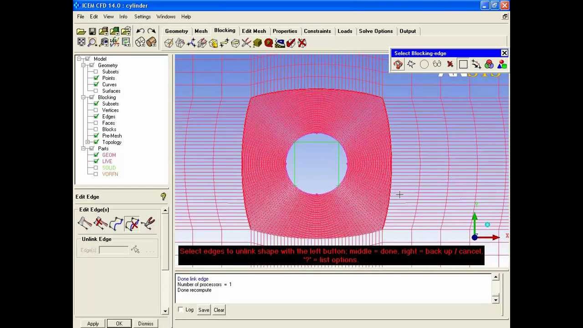Enable the Log checkbox
The width and height of the screenshot is (583, 328).
pos(181,310)
